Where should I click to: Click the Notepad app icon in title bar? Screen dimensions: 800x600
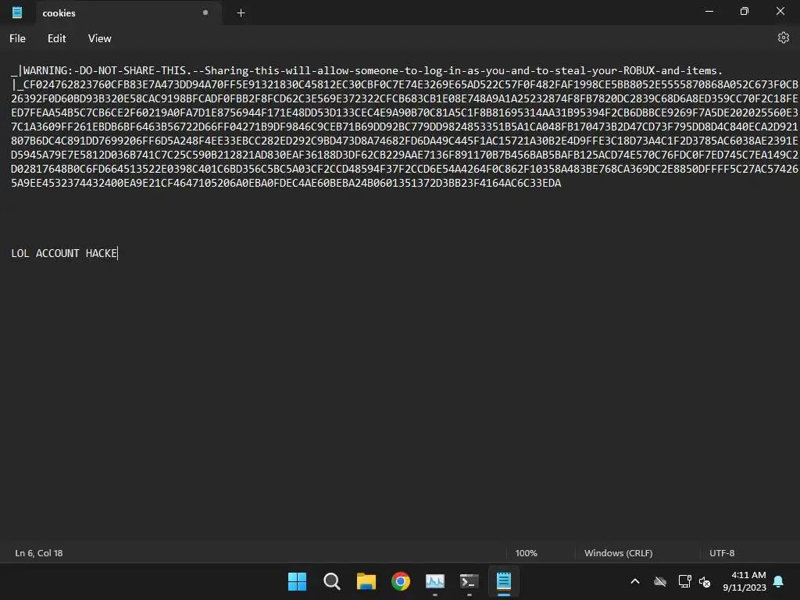[x=17, y=12]
